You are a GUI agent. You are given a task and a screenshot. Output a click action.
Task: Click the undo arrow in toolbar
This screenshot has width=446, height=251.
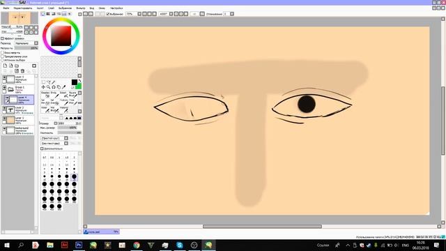click(x=86, y=14)
